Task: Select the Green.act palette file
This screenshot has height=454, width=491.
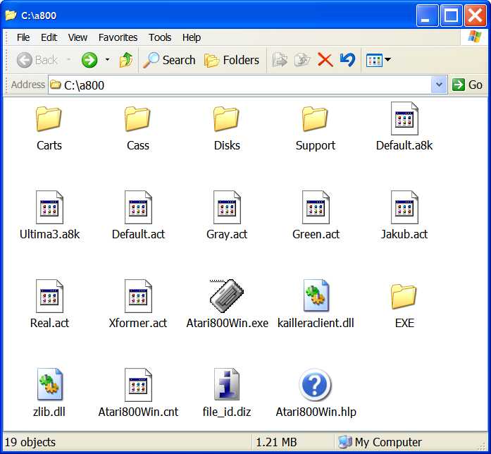Action: point(315,208)
